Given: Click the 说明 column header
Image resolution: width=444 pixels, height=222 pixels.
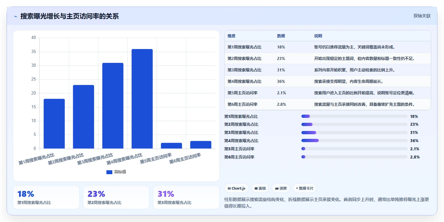Looking at the screenshot, I should 318,36.
